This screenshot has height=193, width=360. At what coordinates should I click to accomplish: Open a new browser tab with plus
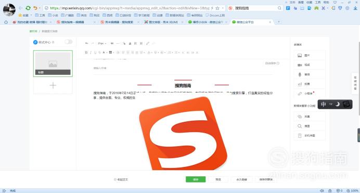[x=279, y=22]
